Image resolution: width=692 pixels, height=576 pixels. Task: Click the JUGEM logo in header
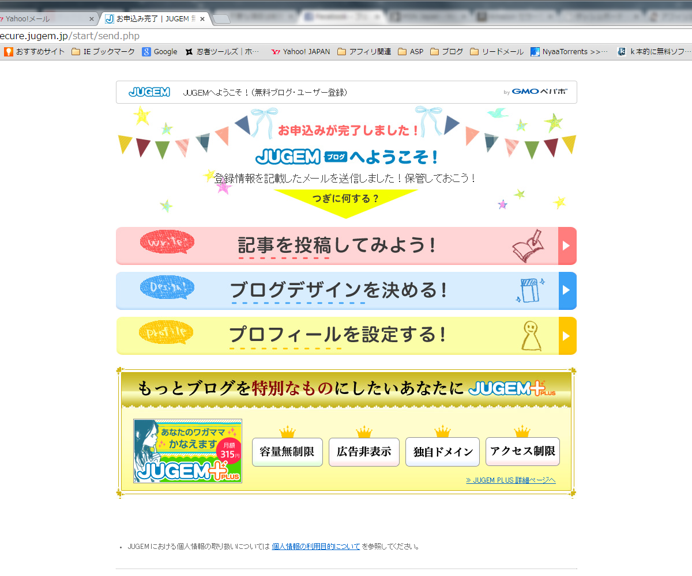149,92
